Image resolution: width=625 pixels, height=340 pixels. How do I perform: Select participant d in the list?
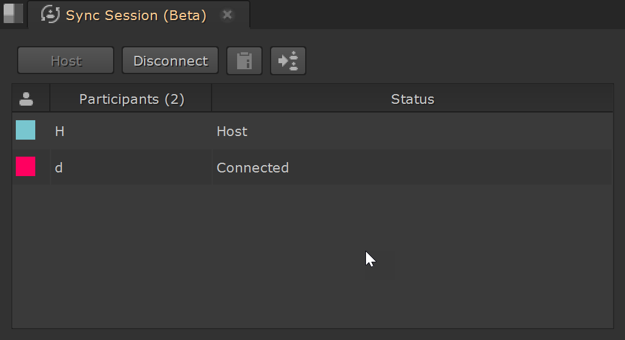59,168
